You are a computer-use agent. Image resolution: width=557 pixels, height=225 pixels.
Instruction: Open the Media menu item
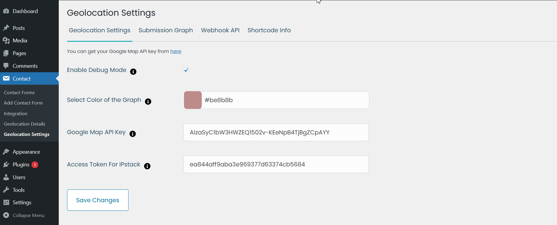pos(29,41)
